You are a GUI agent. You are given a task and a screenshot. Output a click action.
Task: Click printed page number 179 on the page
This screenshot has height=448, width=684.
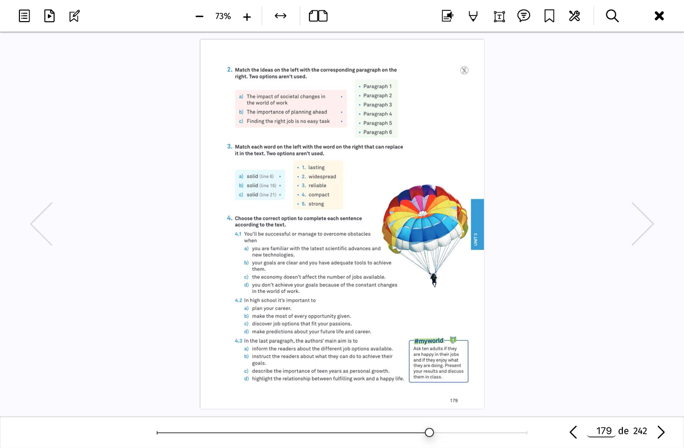point(454,401)
